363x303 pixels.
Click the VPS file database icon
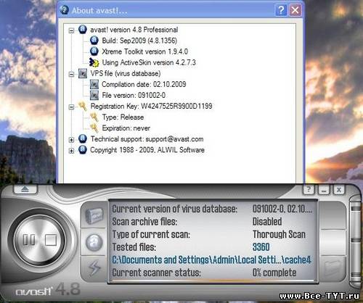83,73
